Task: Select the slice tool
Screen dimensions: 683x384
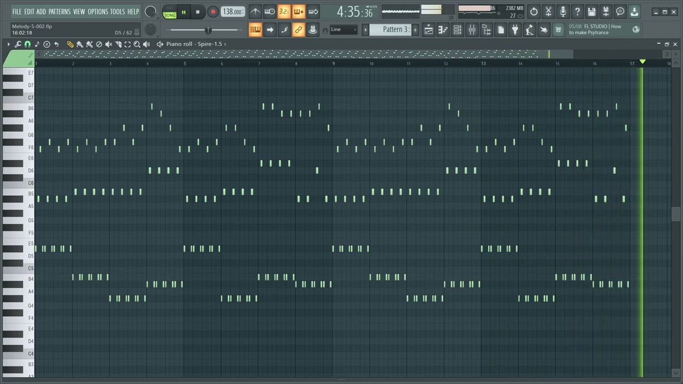Action: [118, 44]
